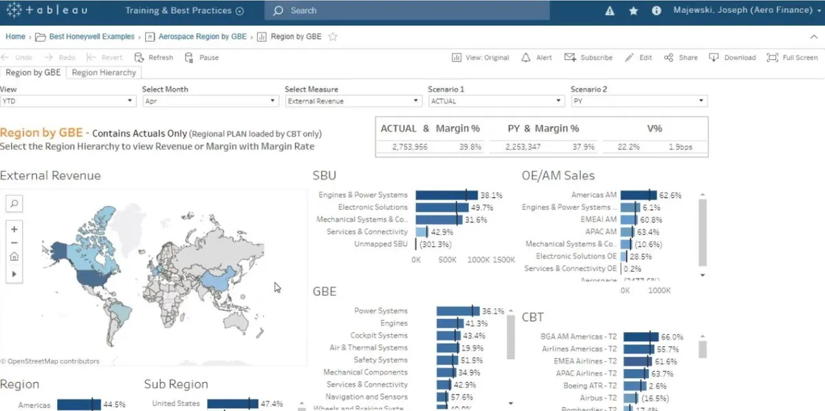Click the "2,753,956" actual value
825x411 pixels.
click(410, 147)
